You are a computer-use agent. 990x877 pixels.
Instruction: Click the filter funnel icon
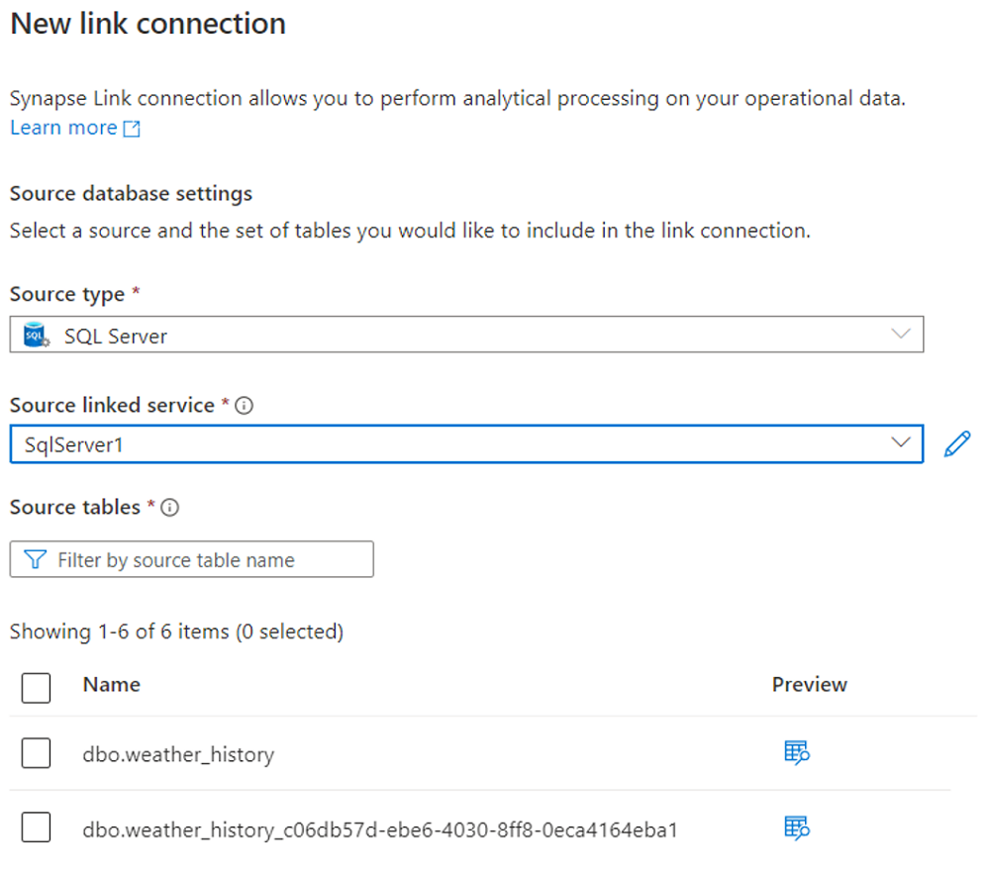(35, 559)
